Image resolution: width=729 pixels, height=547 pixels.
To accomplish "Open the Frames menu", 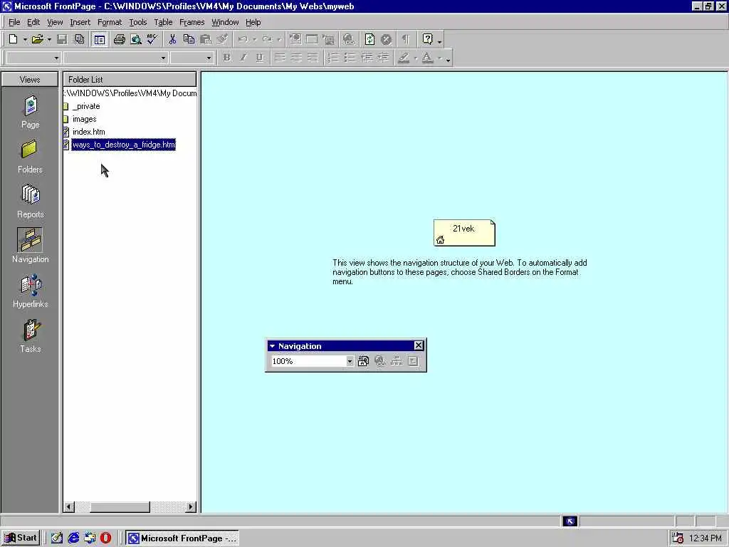I will [192, 22].
